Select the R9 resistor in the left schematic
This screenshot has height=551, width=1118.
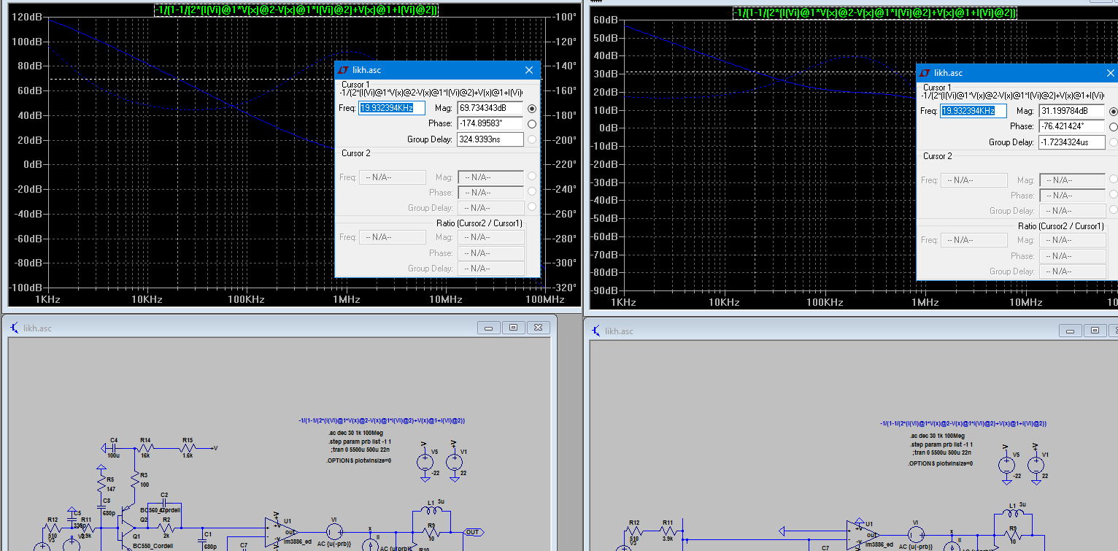tap(431, 531)
